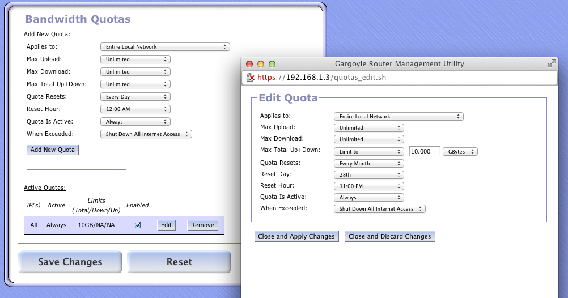Open the Quota Resets 'Every Day' dropdown
568x298 pixels.
[135, 97]
